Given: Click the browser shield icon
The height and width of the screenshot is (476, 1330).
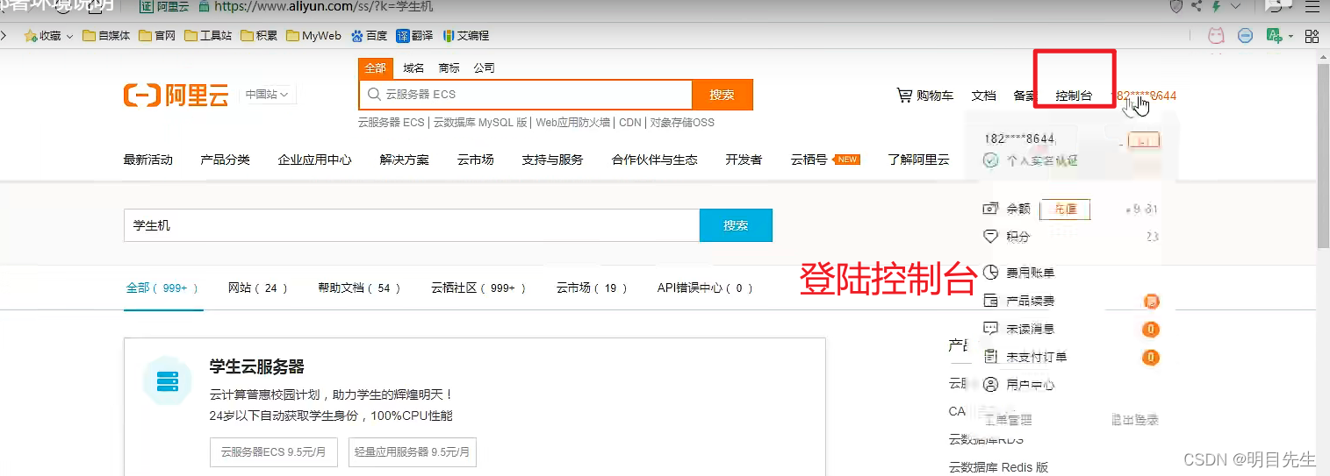Looking at the screenshot, I should [x=1176, y=6].
